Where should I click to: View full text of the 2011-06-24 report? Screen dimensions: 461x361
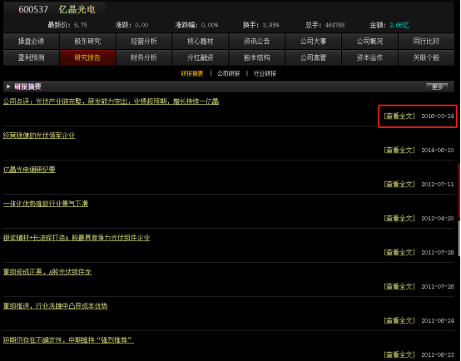coord(399,321)
